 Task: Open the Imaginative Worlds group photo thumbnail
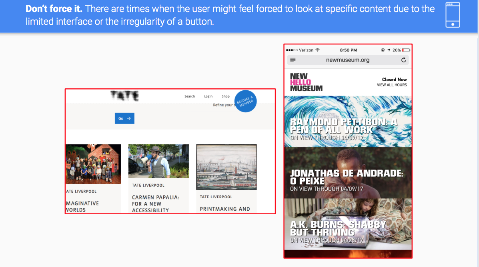(x=93, y=164)
